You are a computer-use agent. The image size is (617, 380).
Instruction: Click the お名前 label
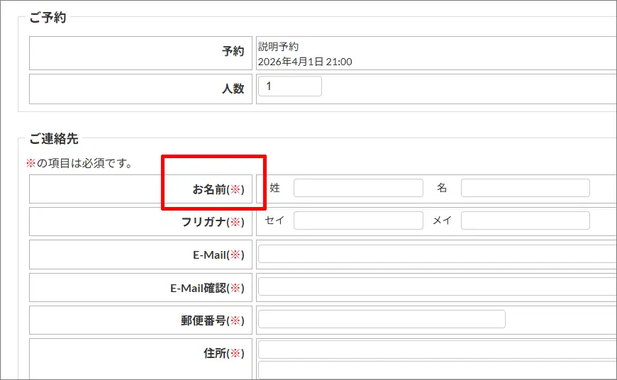[218, 189]
